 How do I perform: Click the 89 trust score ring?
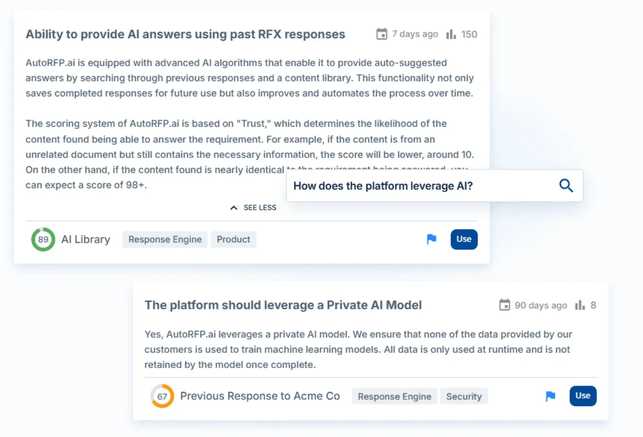(x=43, y=239)
